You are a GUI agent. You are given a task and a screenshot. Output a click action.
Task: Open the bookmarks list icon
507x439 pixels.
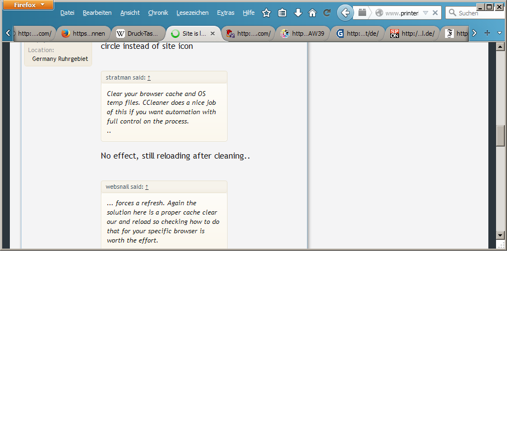[x=282, y=13]
